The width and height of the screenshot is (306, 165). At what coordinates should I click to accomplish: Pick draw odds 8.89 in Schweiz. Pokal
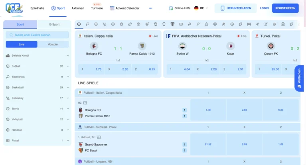point(244,144)
